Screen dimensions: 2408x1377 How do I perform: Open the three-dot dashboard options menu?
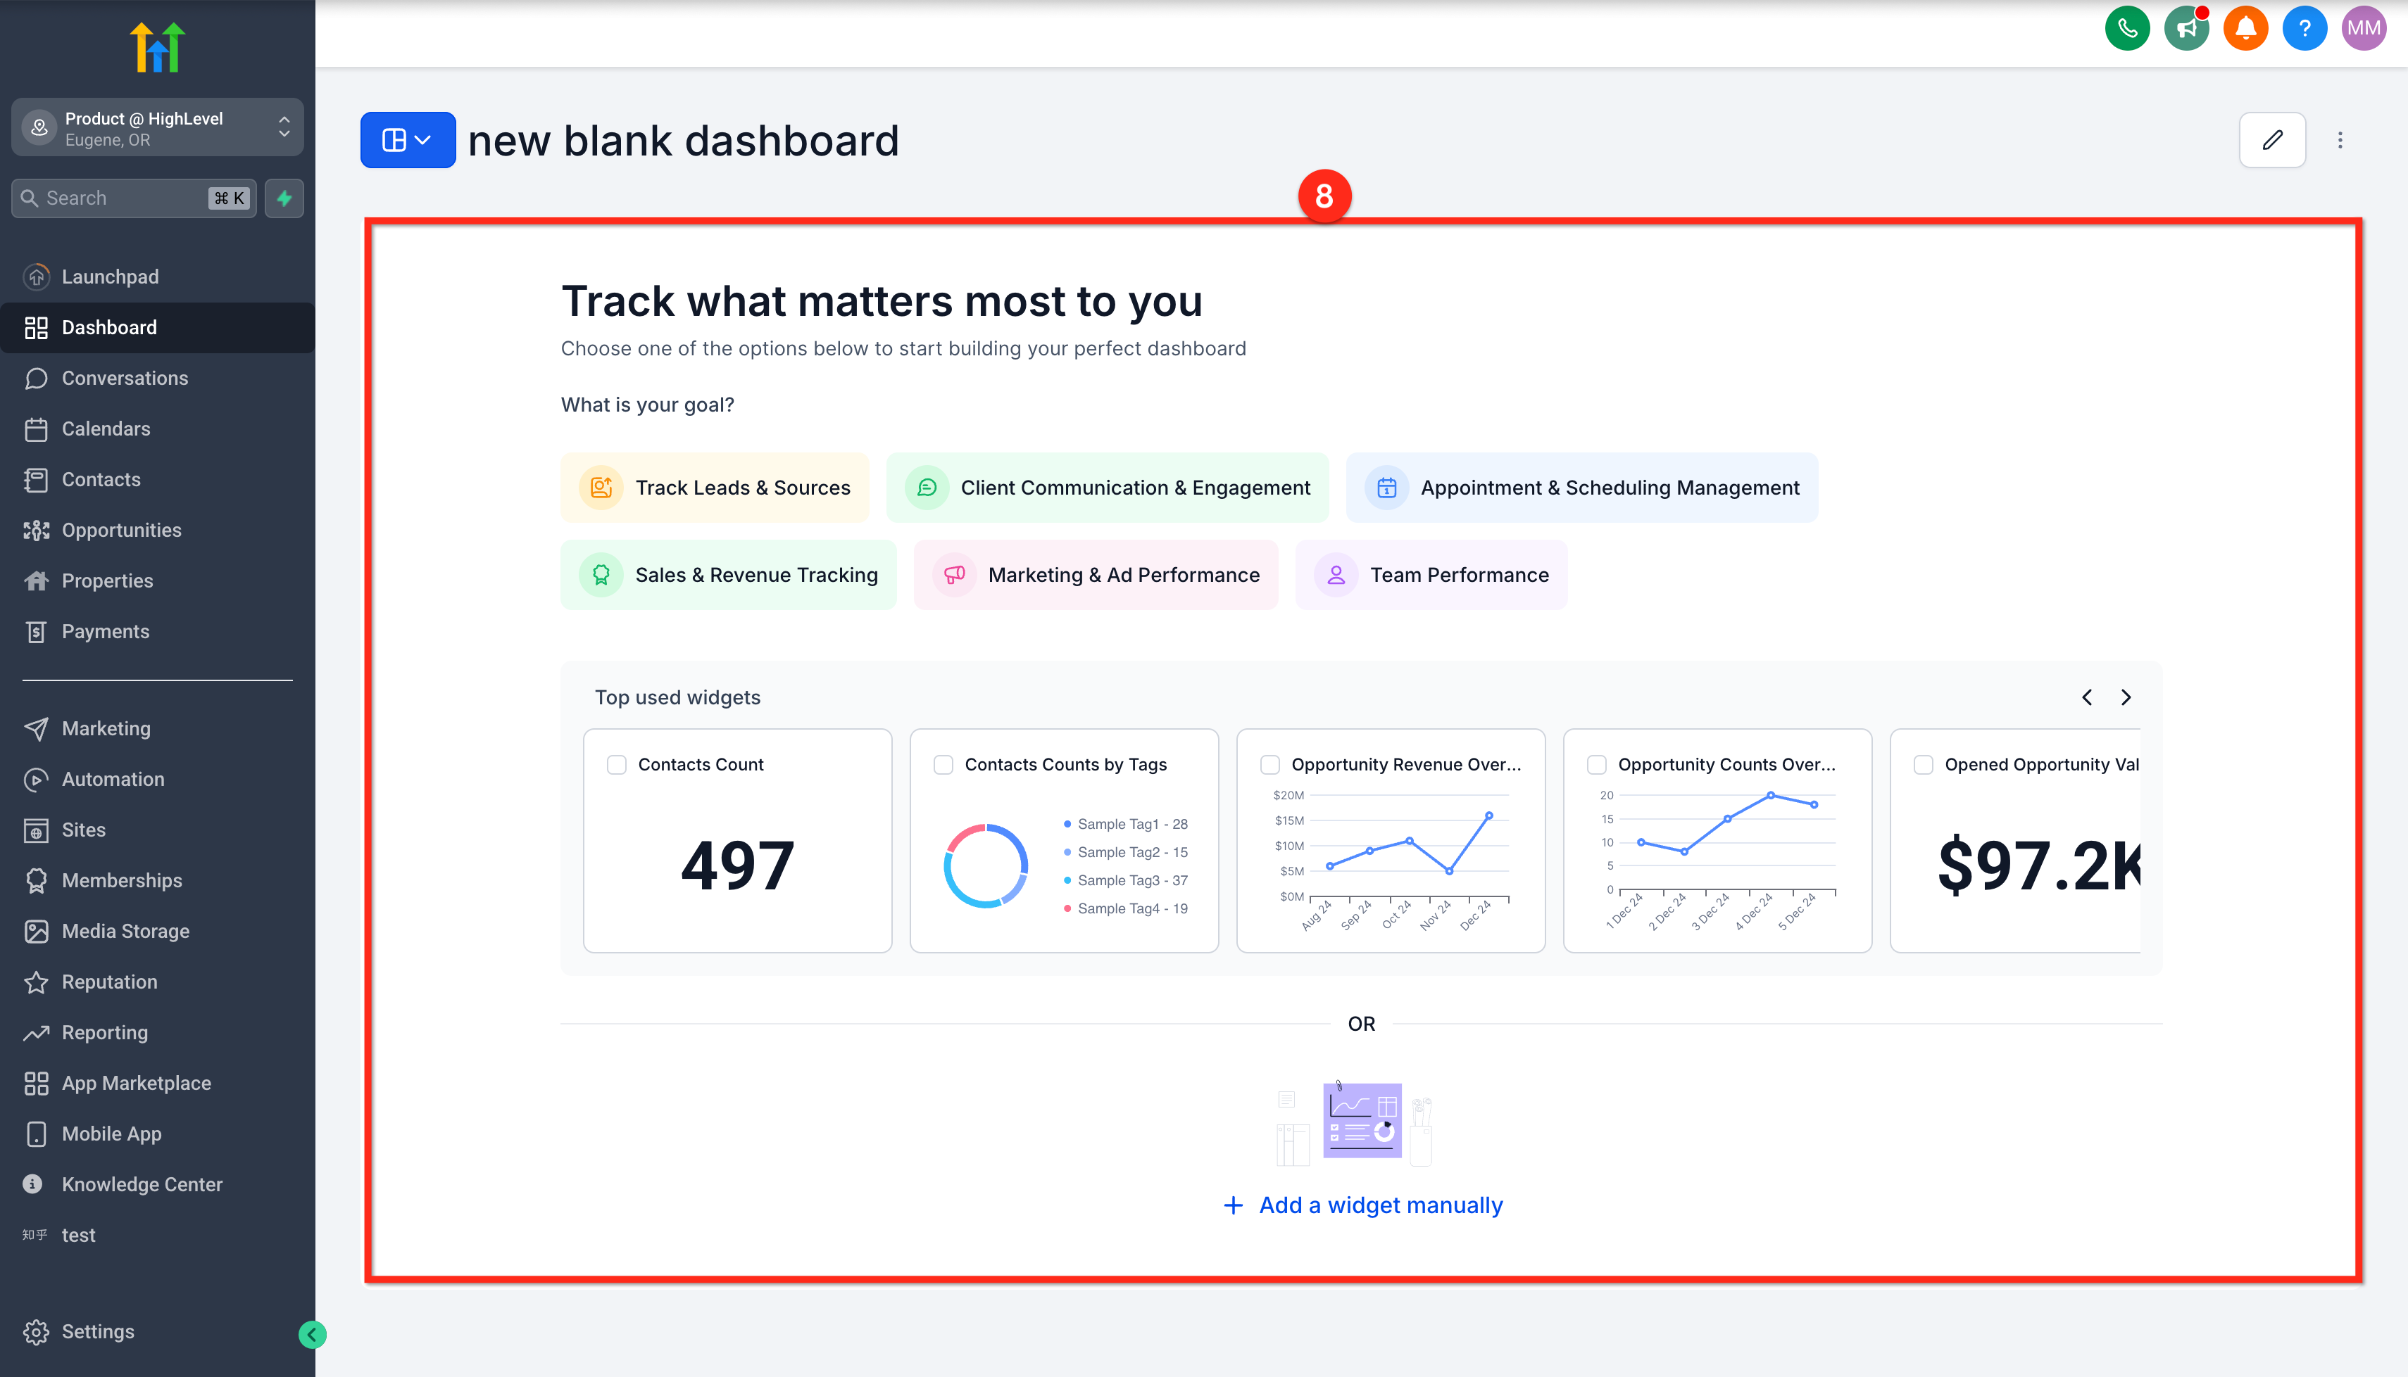[2340, 140]
